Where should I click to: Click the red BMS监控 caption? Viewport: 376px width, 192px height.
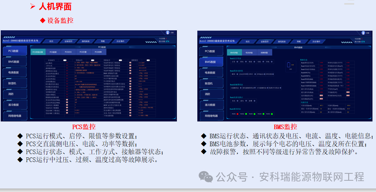tap(285, 126)
